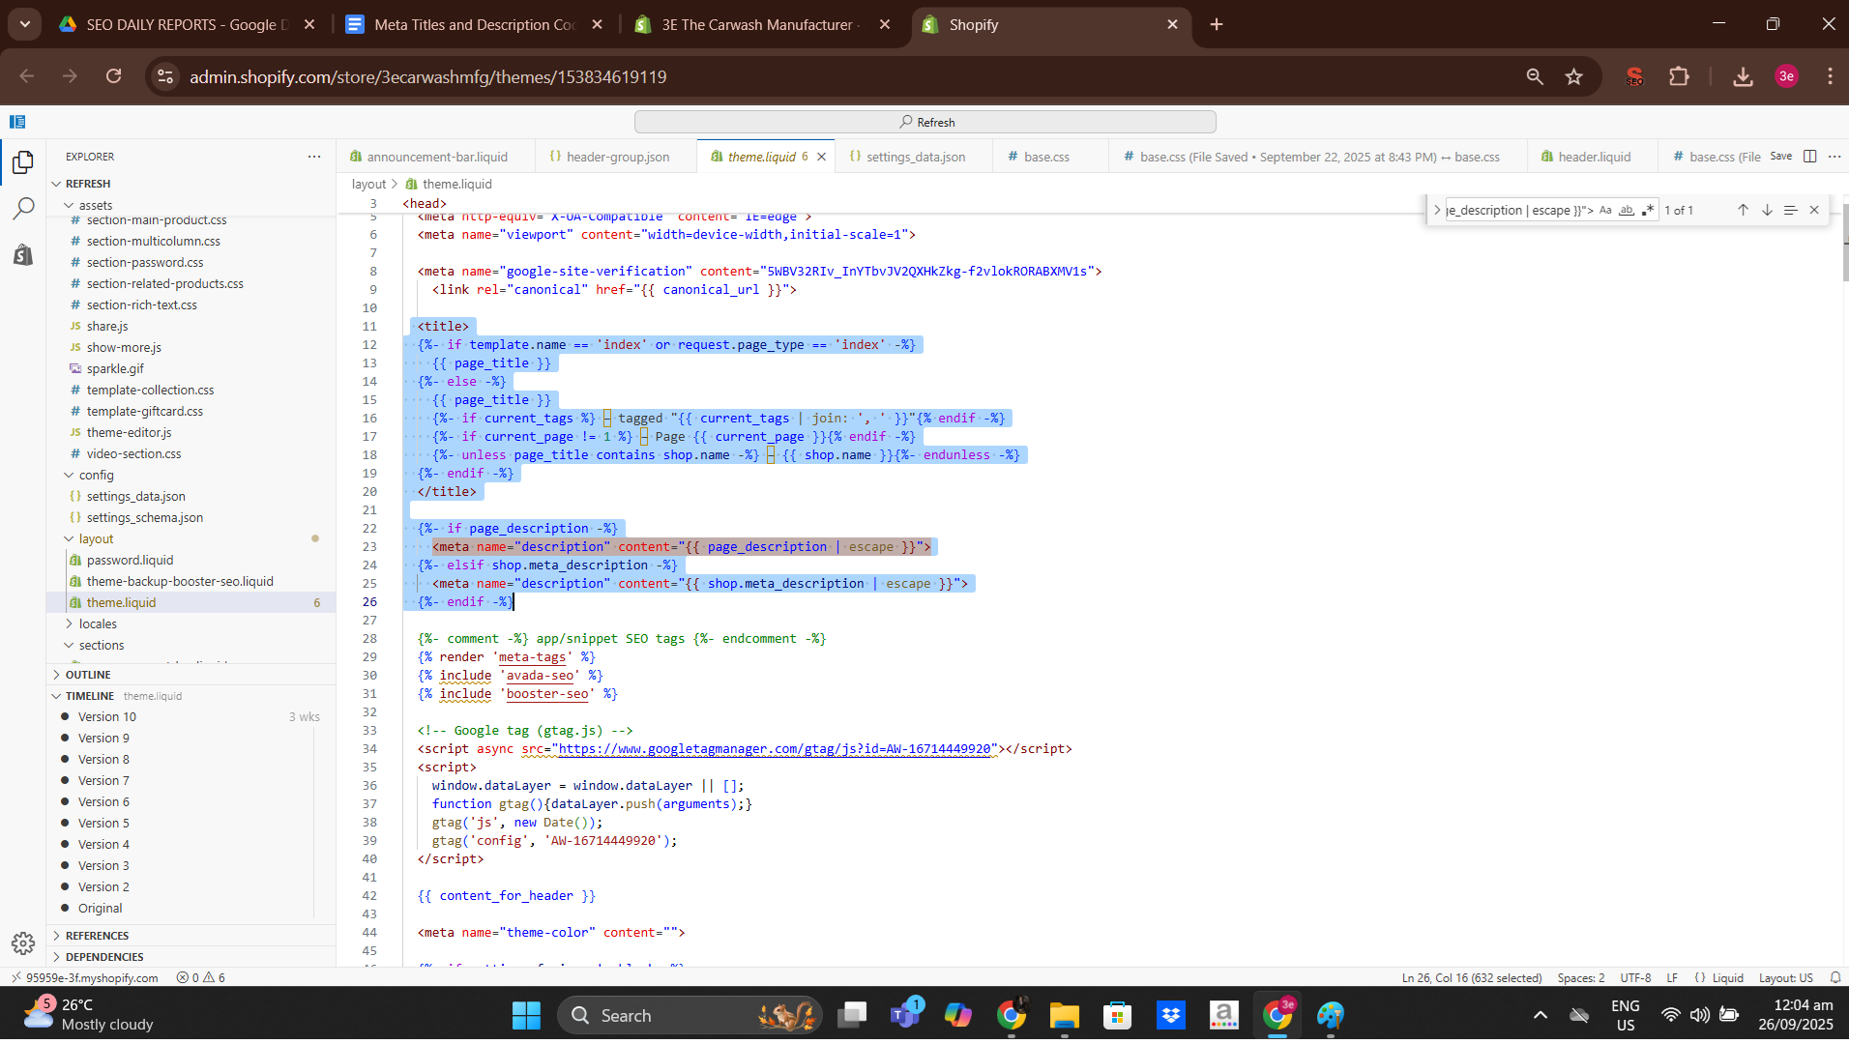Open the Shopify panel in activity bar
This screenshot has width=1849, height=1044.
(x=23, y=255)
